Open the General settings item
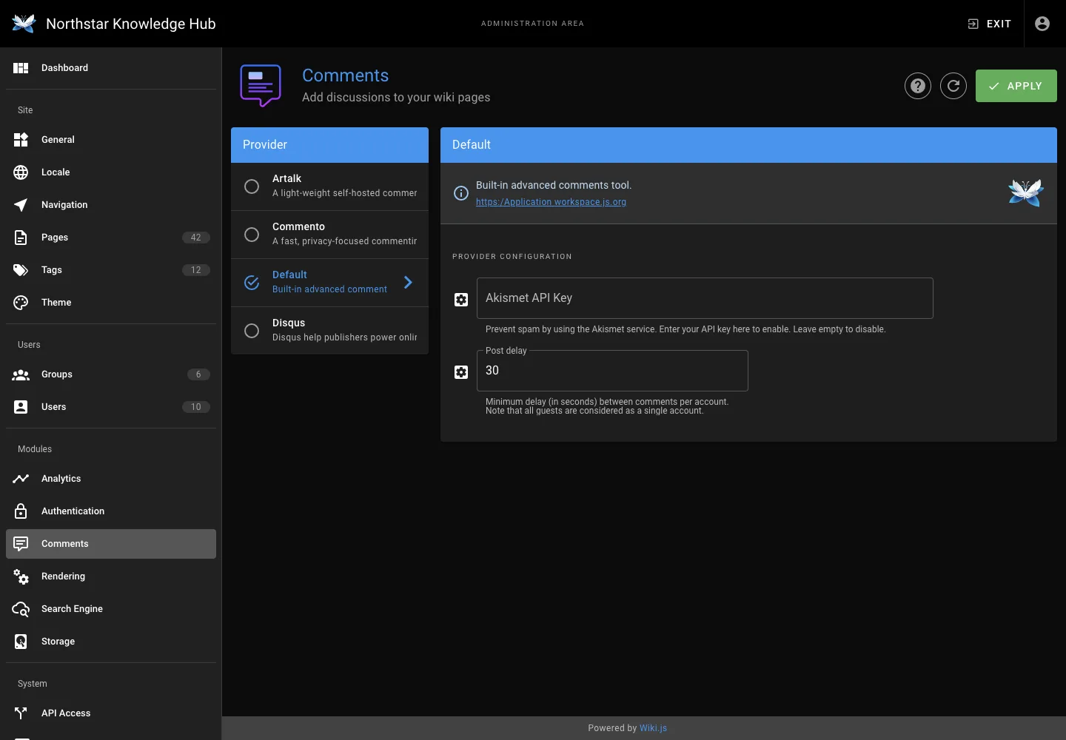The width and height of the screenshot is (1066, 740). coord(111,140)
